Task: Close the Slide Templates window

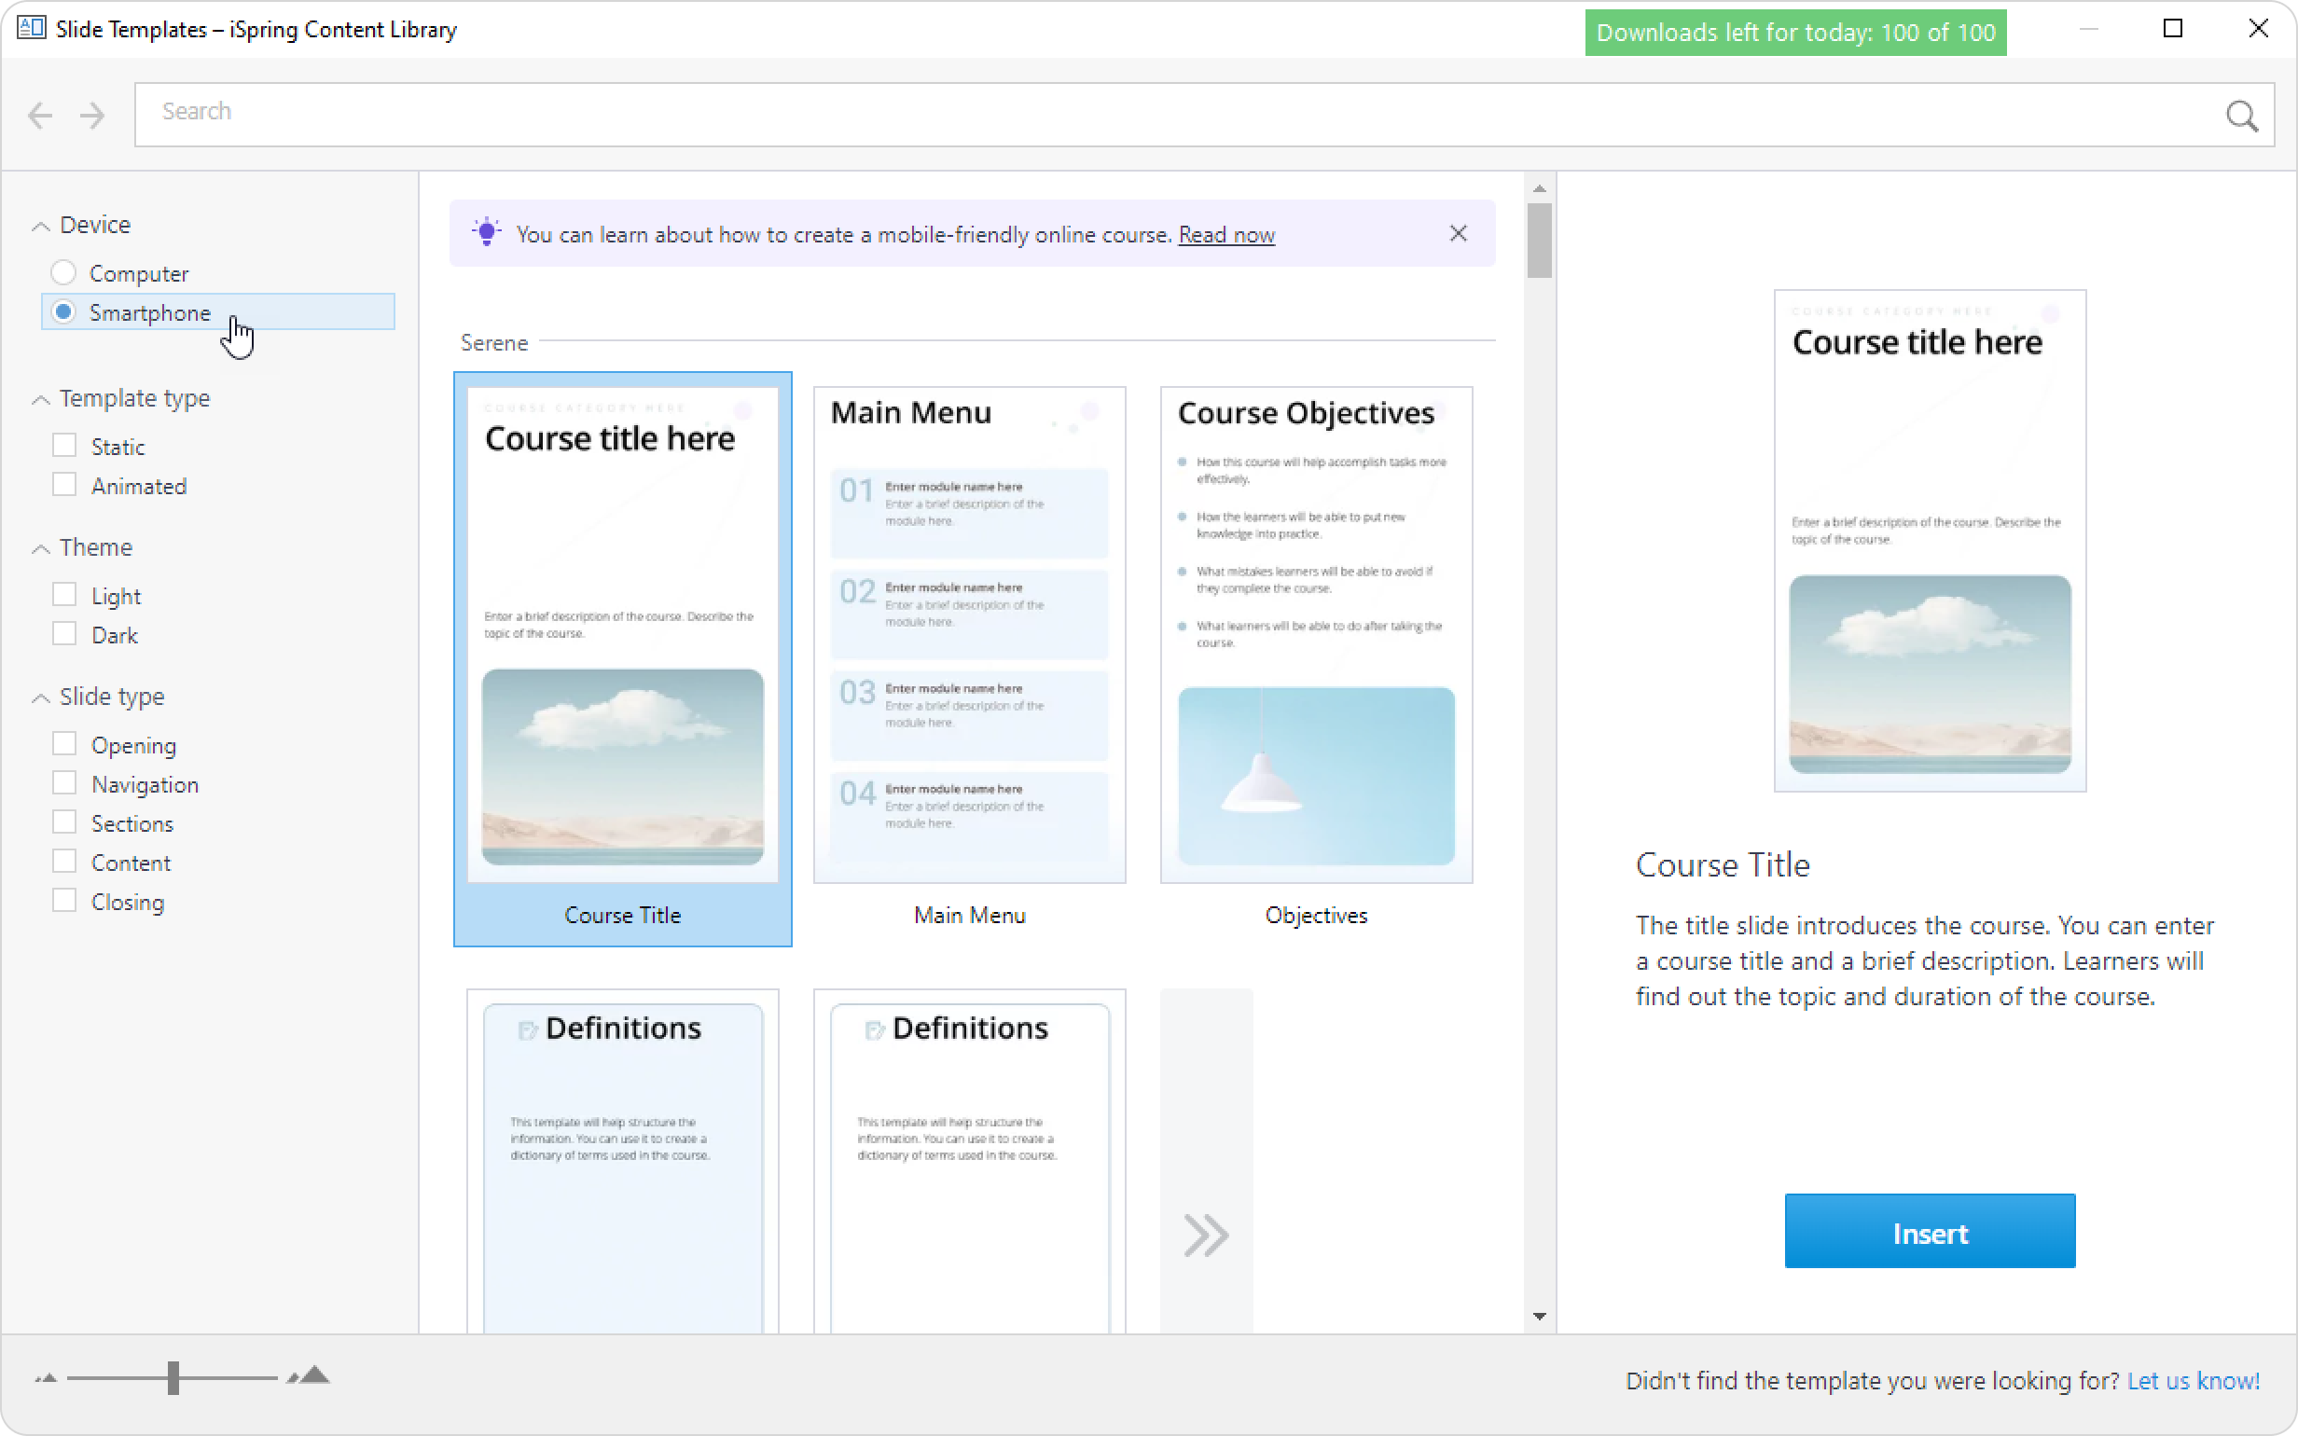Action: click(2258, 29)
